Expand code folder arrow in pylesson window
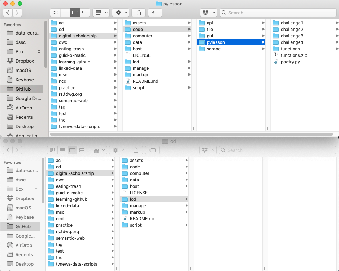Image resolution: width=339 pixels, height=271 pixels. [x=190, y=29]
